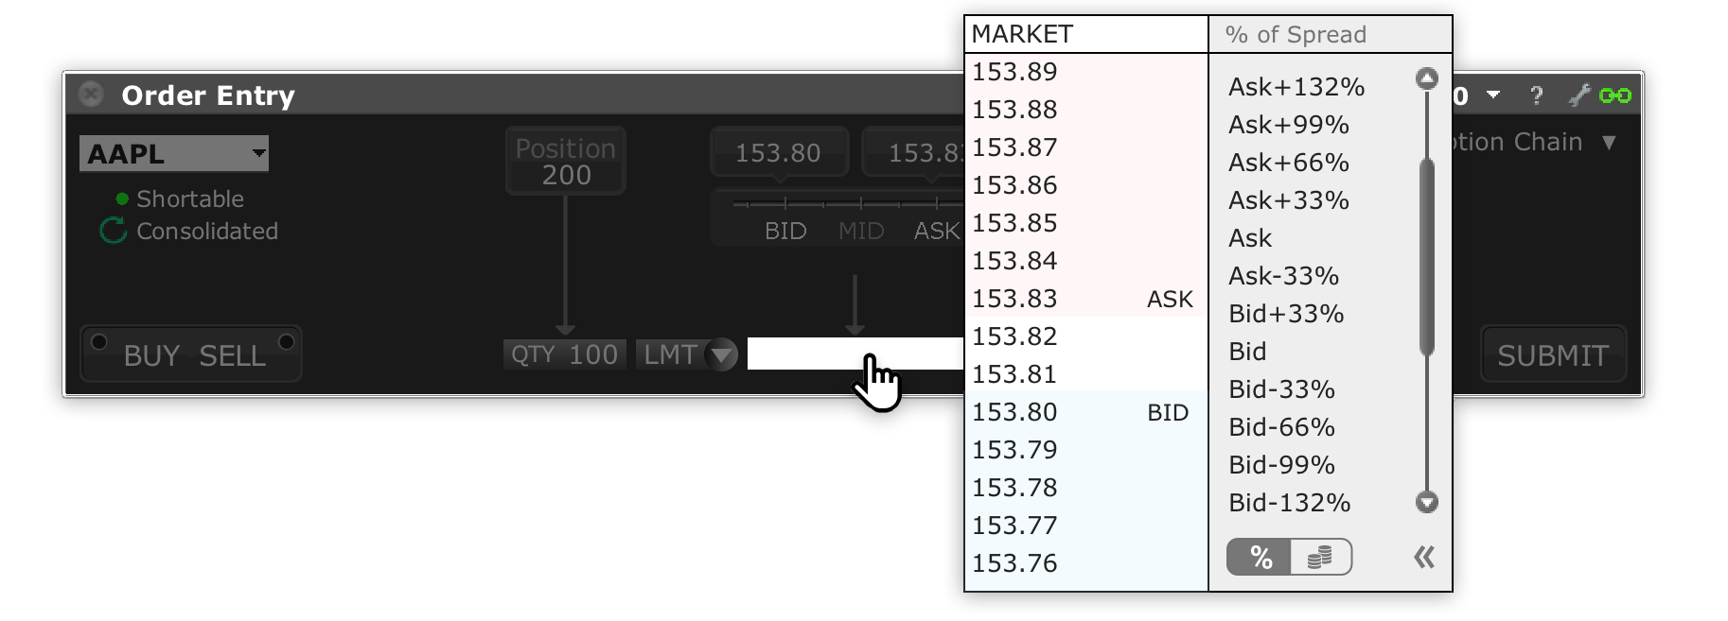Click the Consolidated refresh icon
The image size is (1728, 621).
click(x=113, y=230)
